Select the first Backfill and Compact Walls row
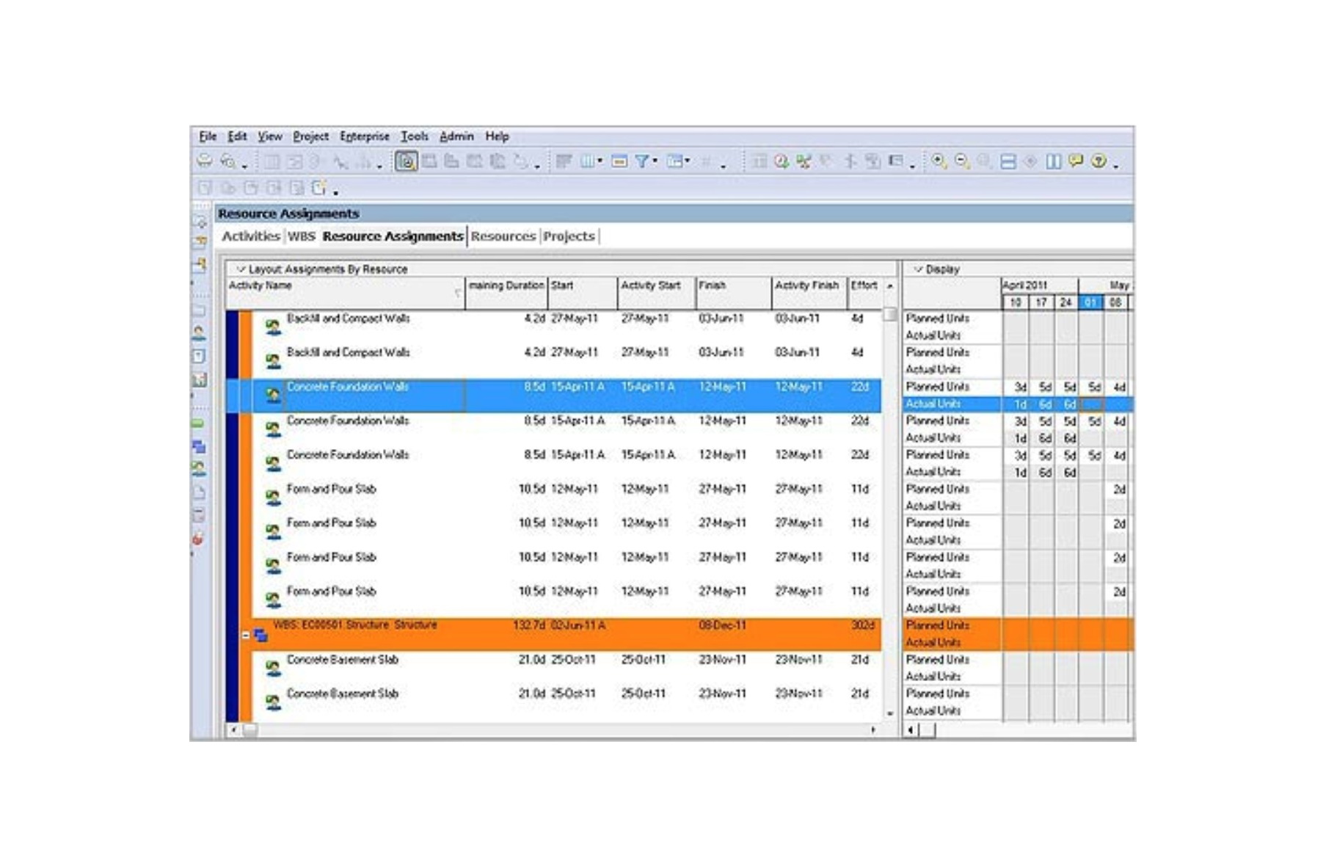This screenshot has height=866, width=1326. pyautogui.click(x=567, y=327)
